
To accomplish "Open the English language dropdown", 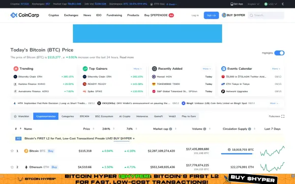I will pos(253,4).
